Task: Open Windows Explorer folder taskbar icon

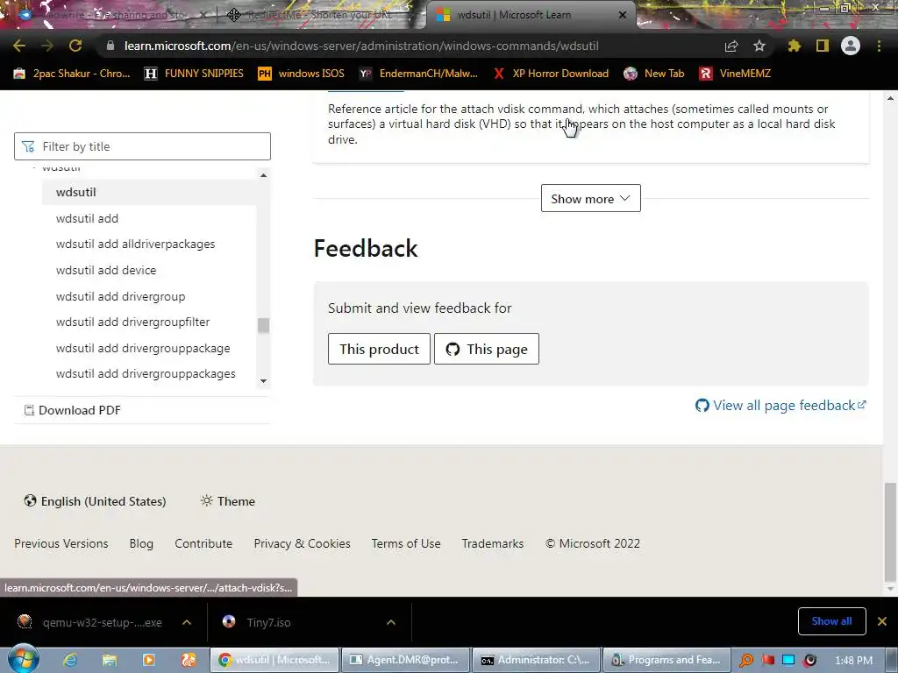Action: (110, 660)
